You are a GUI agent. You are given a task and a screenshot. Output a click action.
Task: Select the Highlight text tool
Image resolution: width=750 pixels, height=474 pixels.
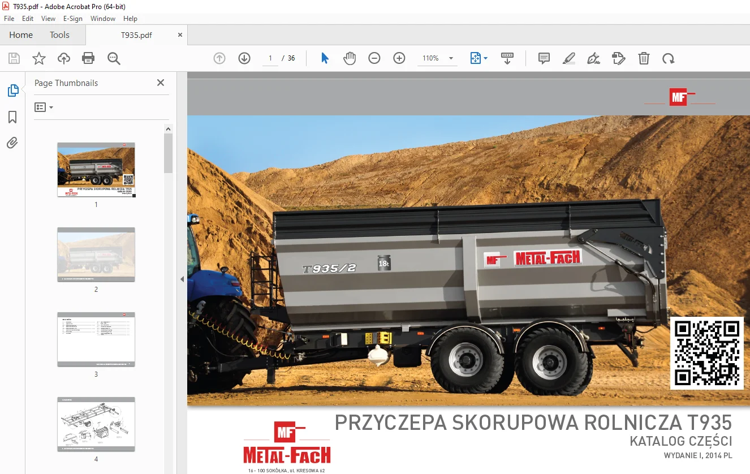point(569,58)
